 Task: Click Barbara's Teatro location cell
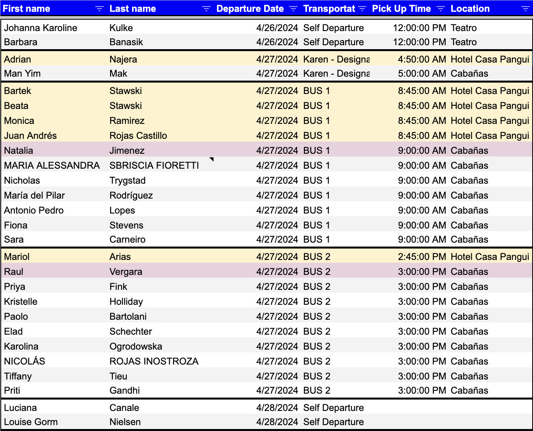click(x=464, y=42)
